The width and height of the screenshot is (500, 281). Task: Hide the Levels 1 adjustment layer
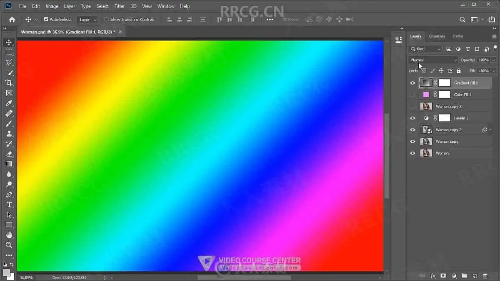[x=412, y=118]
